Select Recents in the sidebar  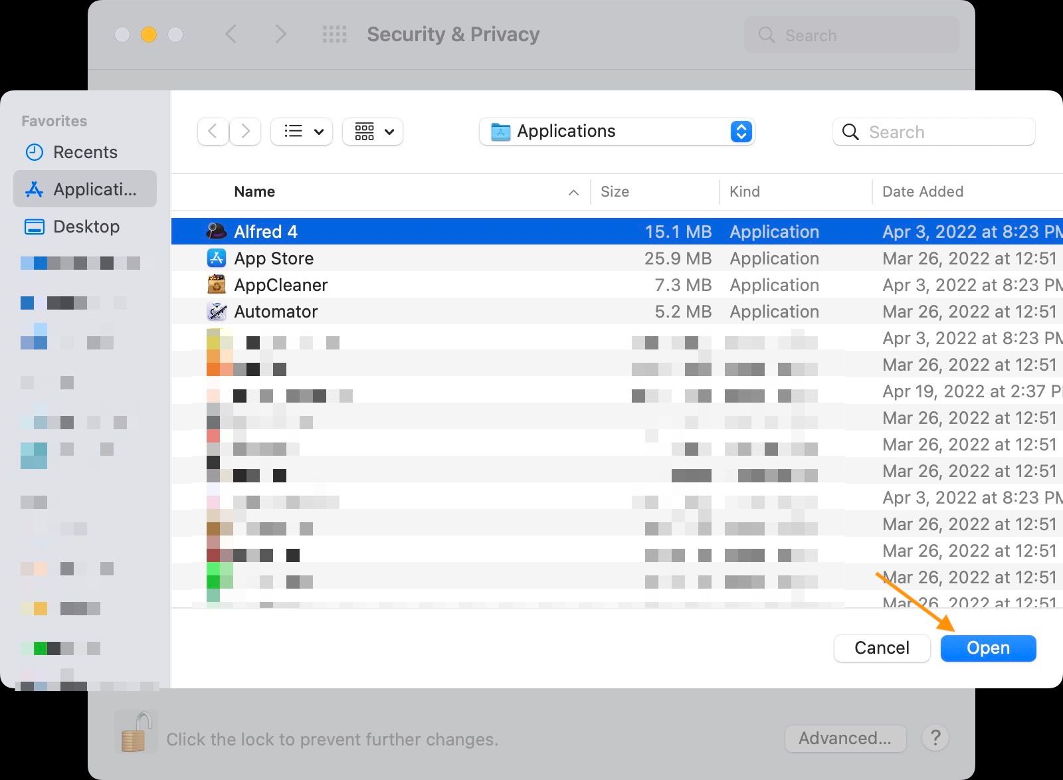(x=85, y=152)
